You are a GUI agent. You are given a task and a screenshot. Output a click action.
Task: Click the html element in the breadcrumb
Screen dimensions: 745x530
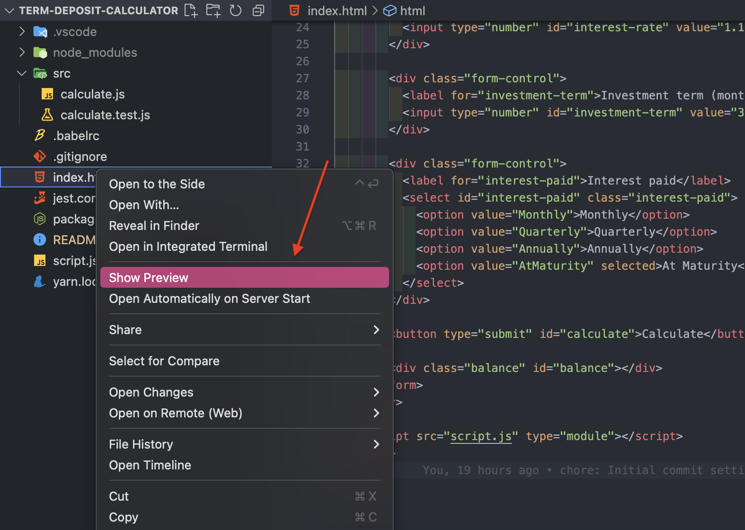pyautogui.click(x=412, y=10)
